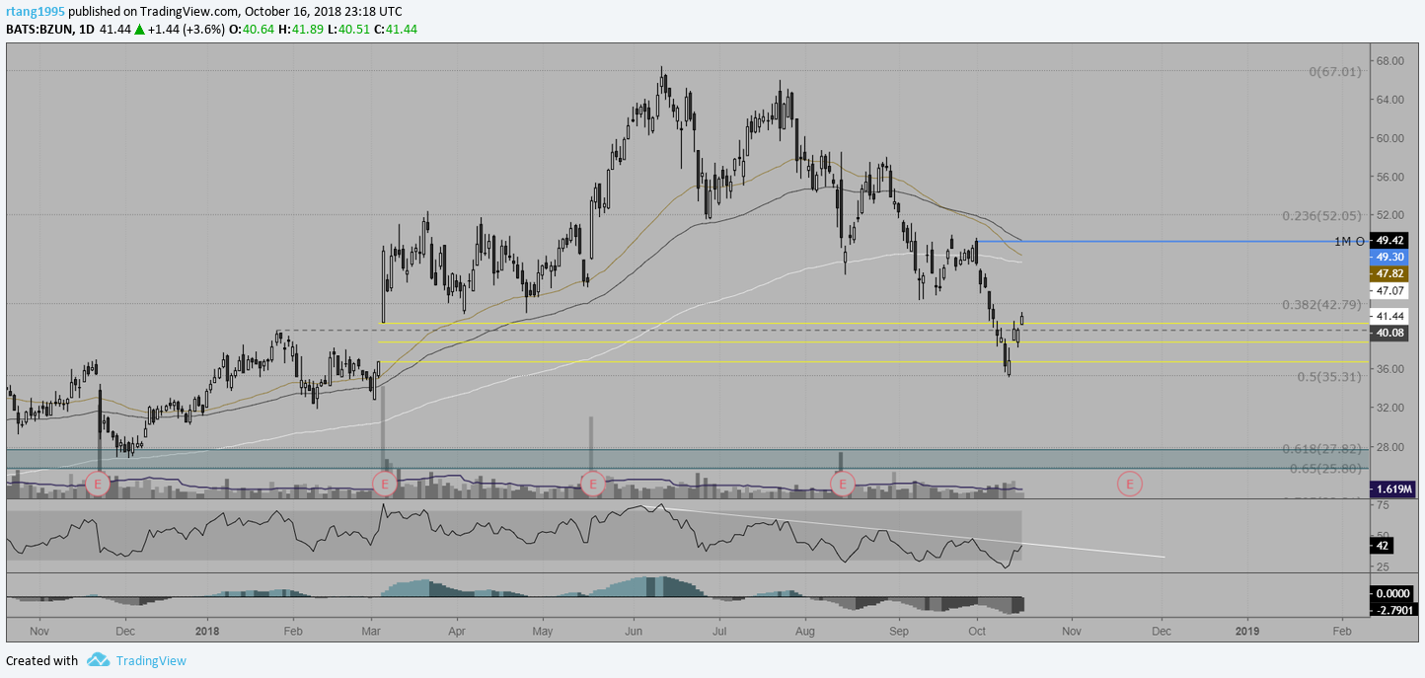Click the green up-arrow next to 41.44
Viewport: 1425px width, 678px height.
coord(139,30)
